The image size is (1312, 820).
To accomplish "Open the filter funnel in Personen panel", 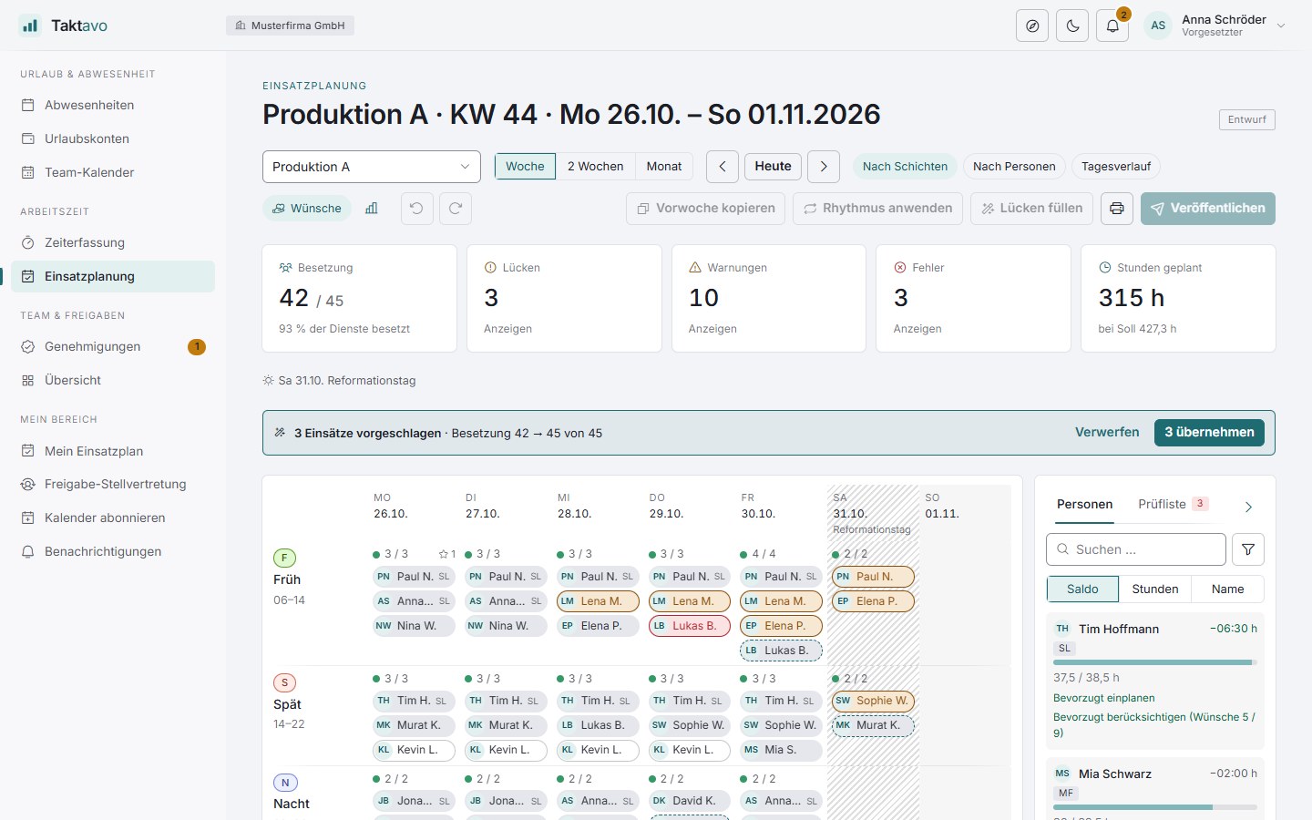I will coord(1248,549).
